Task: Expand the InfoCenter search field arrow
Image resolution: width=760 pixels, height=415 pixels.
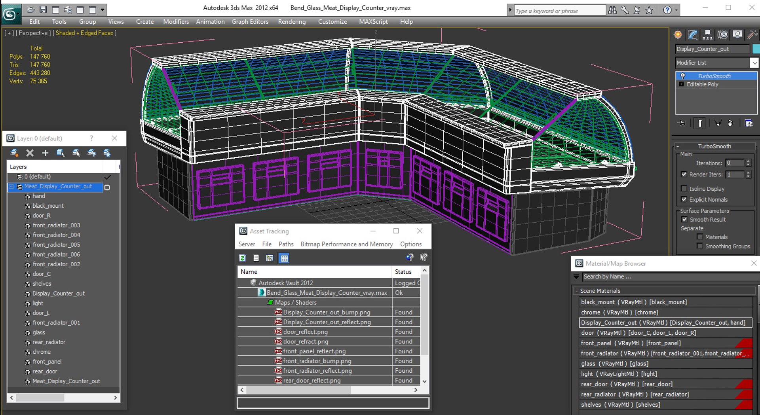Action: [x=510, y=10]
